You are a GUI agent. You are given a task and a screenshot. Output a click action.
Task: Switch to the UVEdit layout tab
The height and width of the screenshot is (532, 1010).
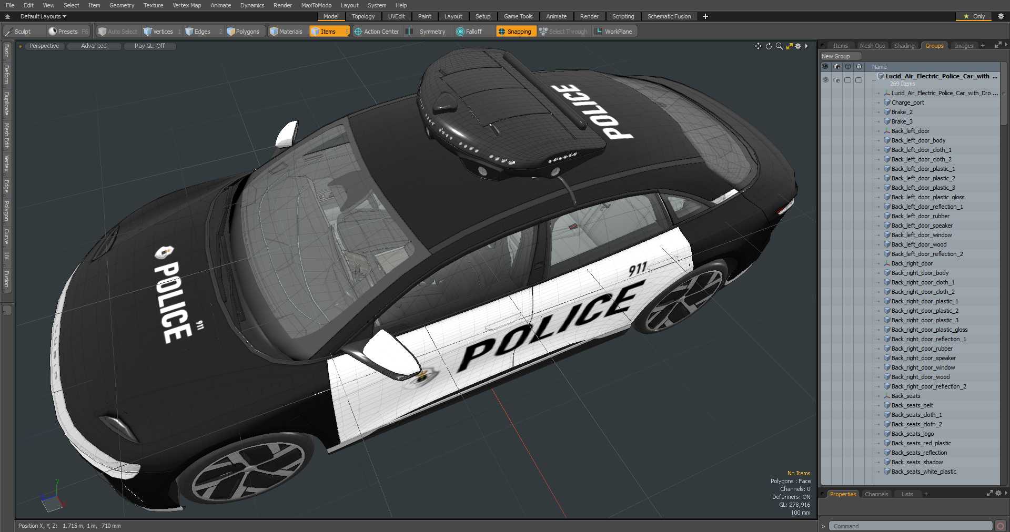[397, 16]
